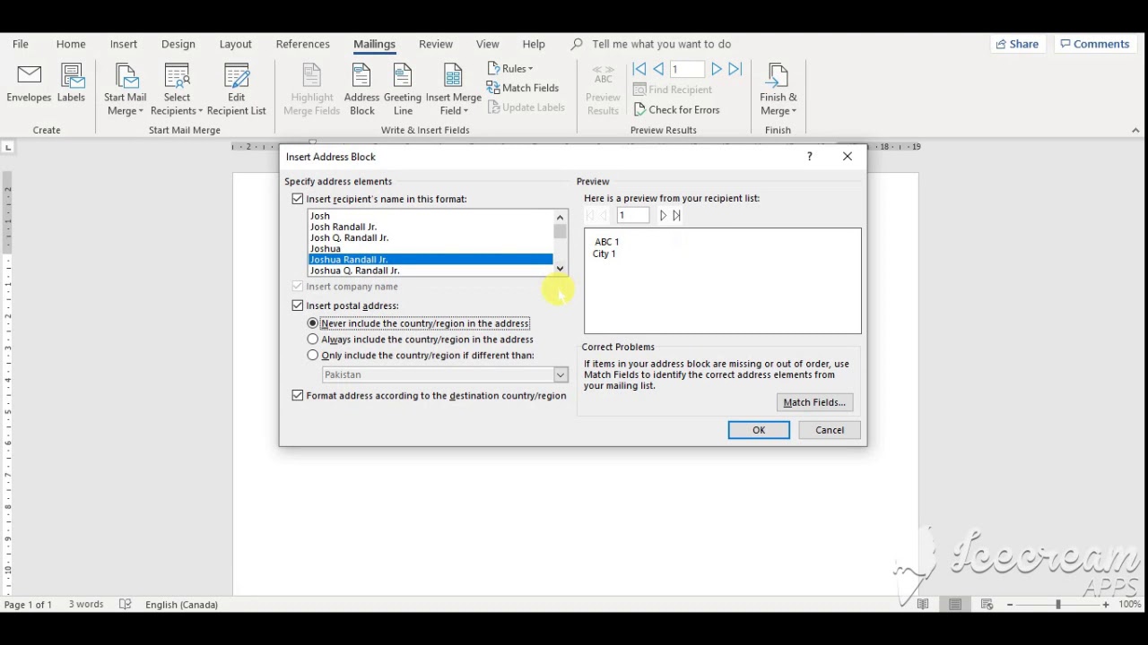Open the Help tab
This screenshot has height=645, width=1148.
click(x=534, y=44)
